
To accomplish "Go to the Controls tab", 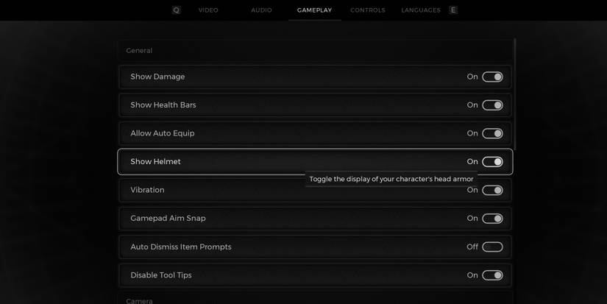I will point(368,10).
